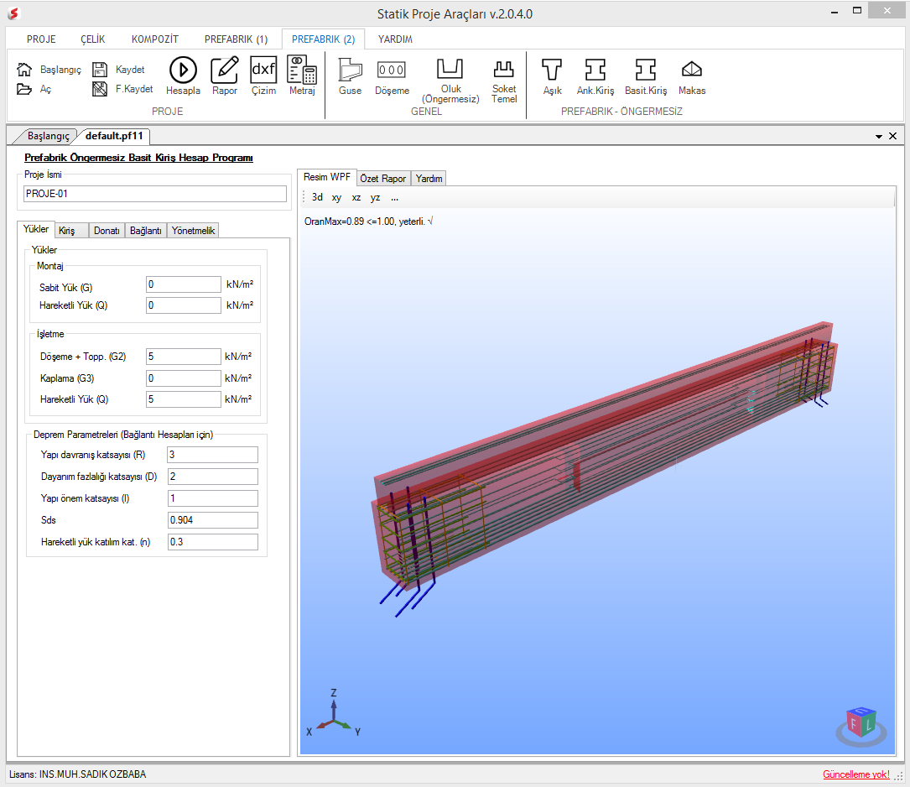Export drawing with dxf Çizim icon
The width and height of the screenshot is (910, 787).
[x=263, y=76]
